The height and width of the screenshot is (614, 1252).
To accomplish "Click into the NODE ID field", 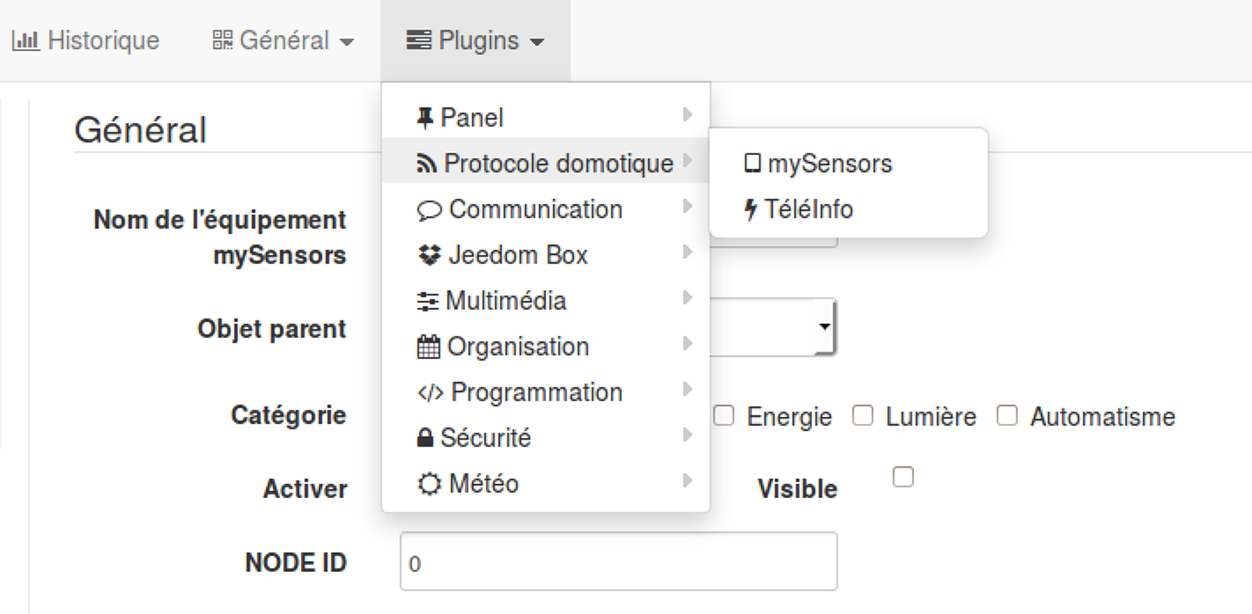I will pyautogui.click(x=618, y=562).
